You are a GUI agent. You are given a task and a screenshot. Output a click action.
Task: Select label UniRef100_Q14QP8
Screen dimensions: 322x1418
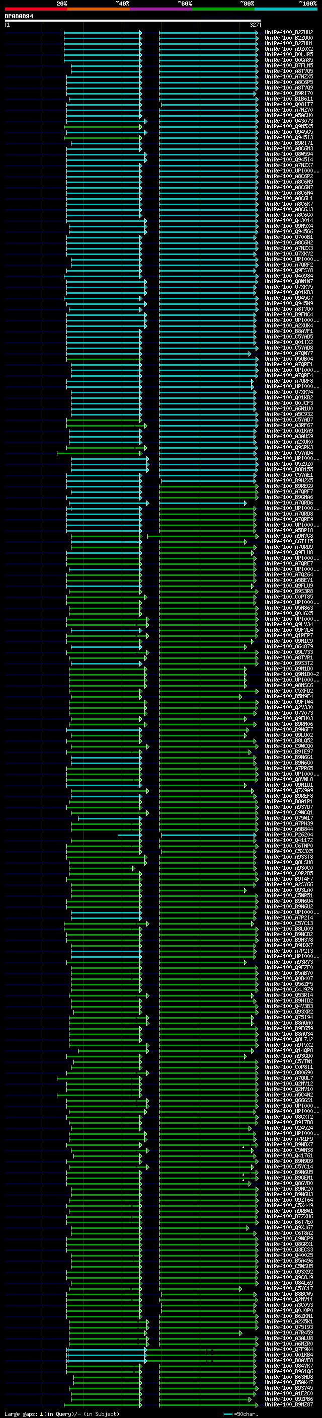coord(289,1050)
